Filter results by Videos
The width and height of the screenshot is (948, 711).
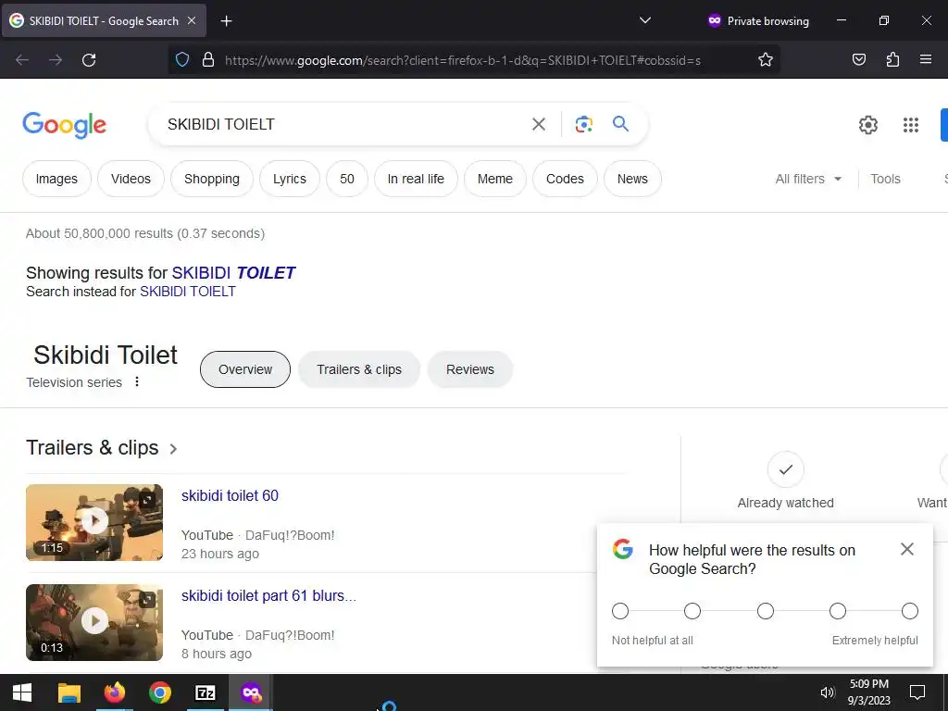[x=131, y=179]
